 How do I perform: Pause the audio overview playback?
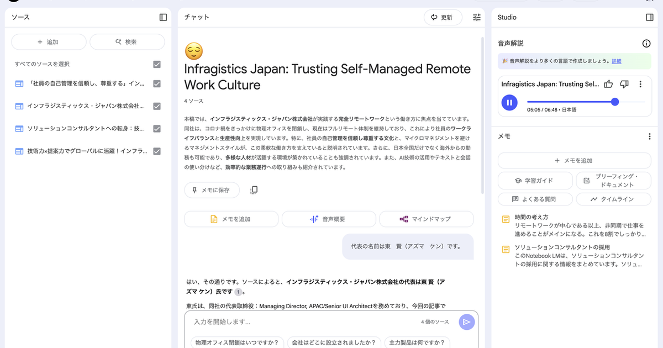509,102
